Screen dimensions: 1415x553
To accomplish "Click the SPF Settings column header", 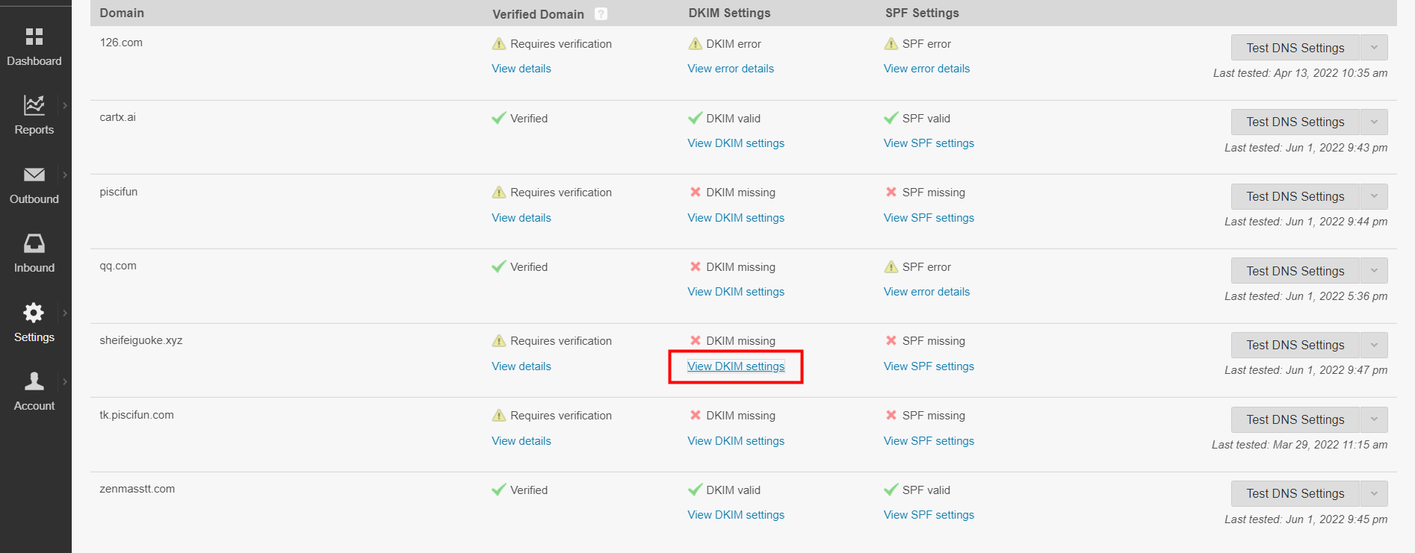I will (922, 13).
